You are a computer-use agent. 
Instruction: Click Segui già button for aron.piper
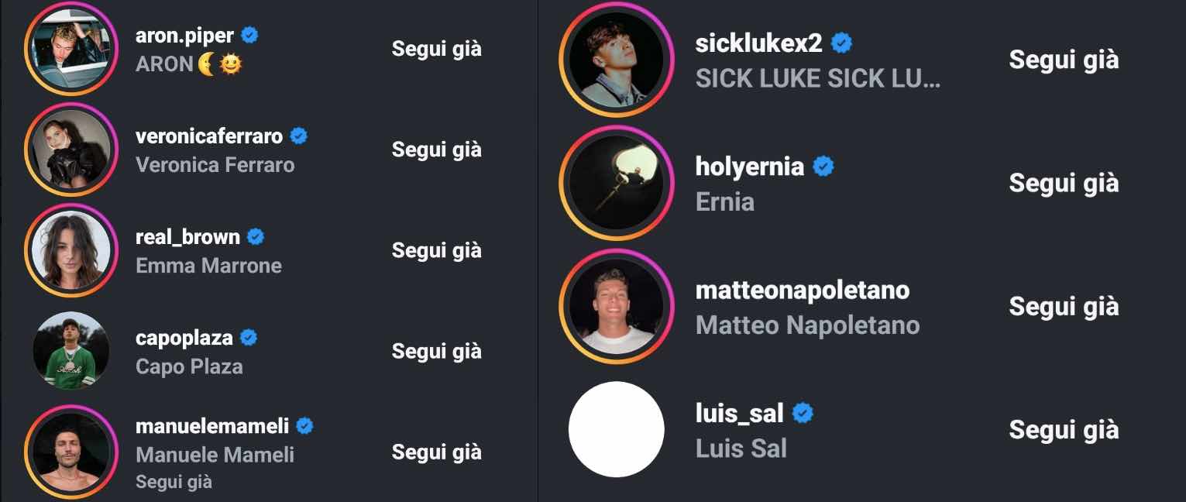437,48
